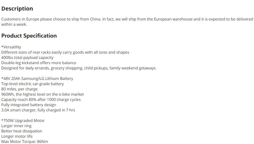Click the Description heading
The width and height of the screenshot is (254, 144).
click(17, 9)
